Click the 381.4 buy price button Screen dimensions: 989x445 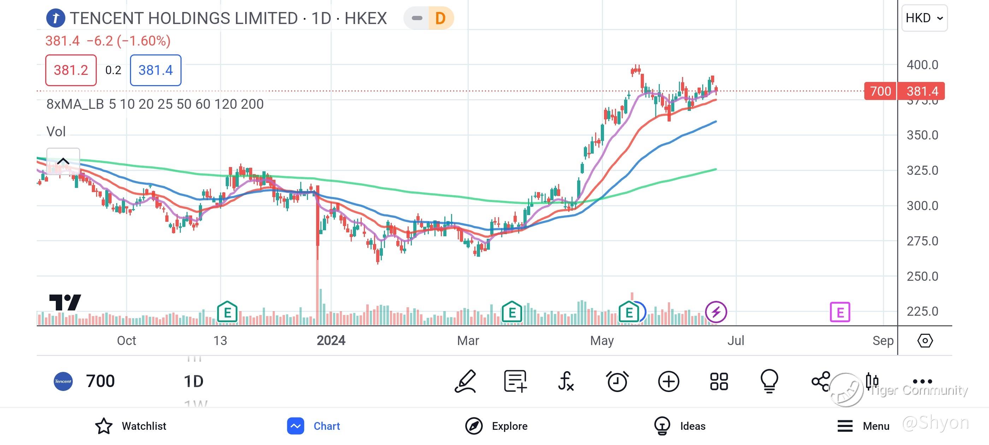[x=155, y=70]
